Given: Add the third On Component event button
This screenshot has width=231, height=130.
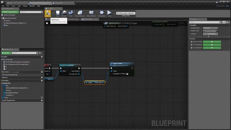Looking at the screenshot, I should coord(212,48).
